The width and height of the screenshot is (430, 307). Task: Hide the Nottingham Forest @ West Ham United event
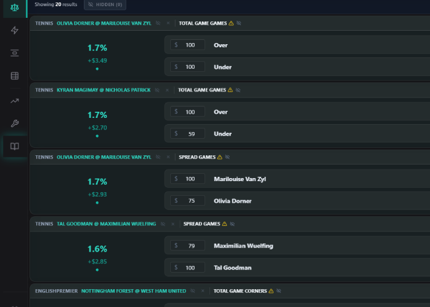pos(192,291)
